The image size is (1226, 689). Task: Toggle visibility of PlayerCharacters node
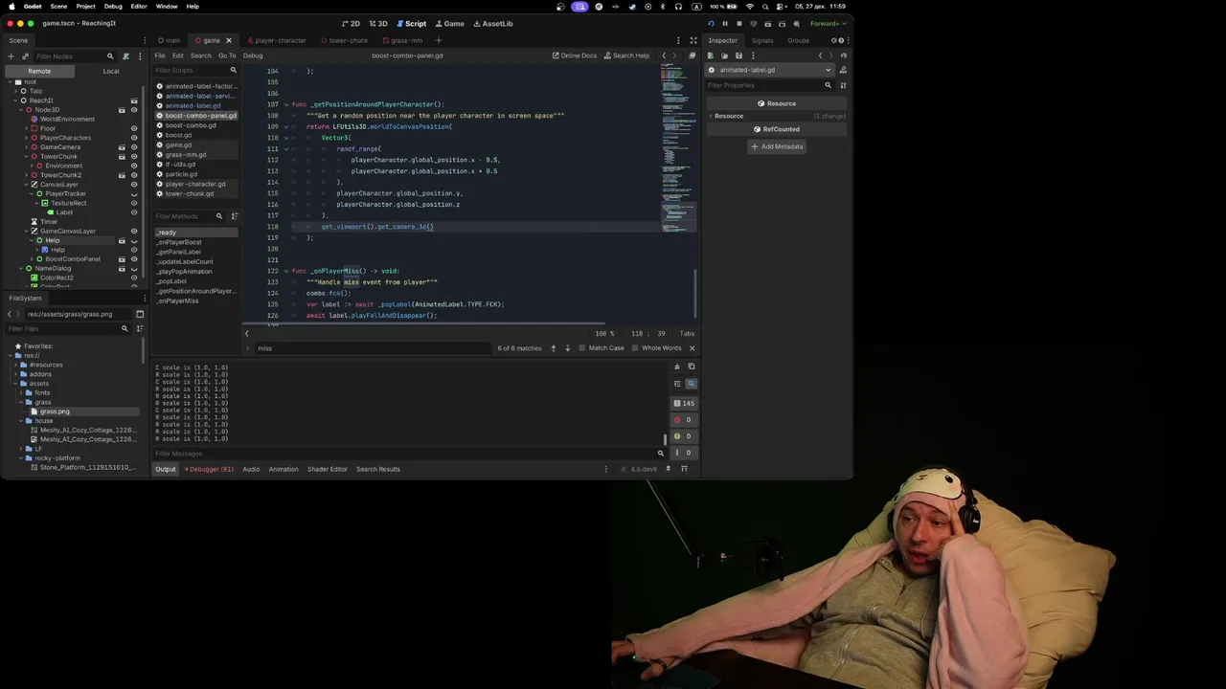[134, 138]
